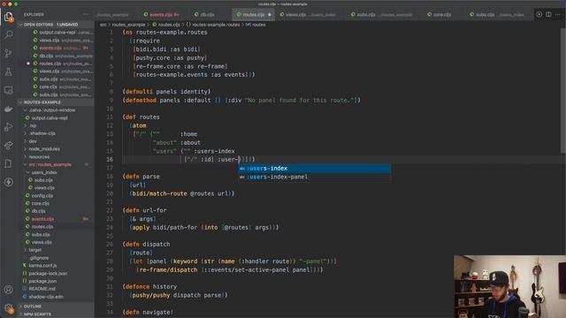Screen dimensions: 566x318
Task: Click the routes_example breadcrumb segment
Action: [x=128, y=25]
